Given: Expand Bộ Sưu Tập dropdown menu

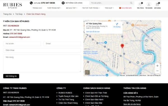Looking at the screenshot, I should (72, 8).
